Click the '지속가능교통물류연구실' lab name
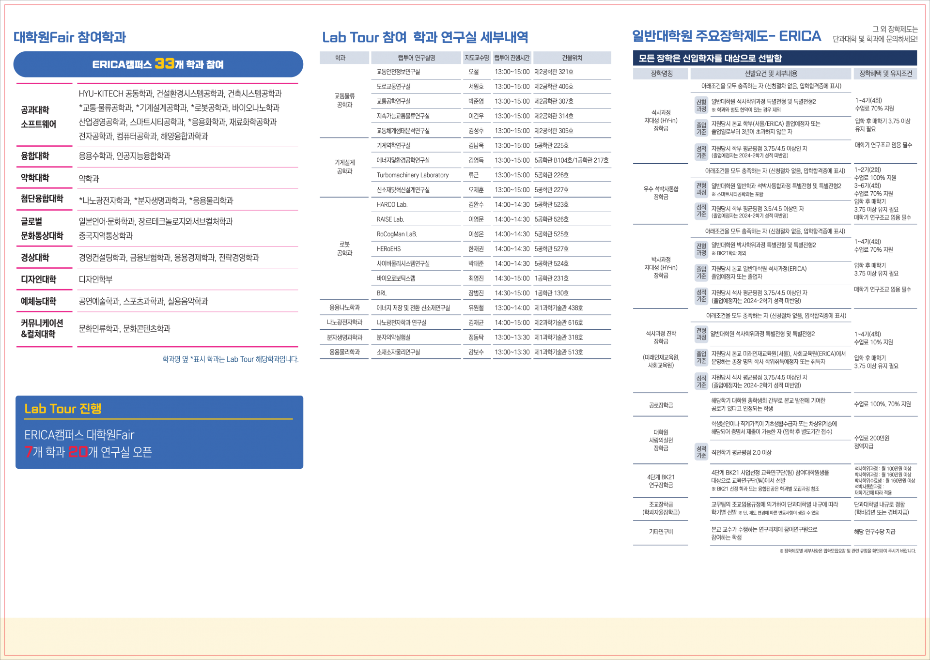This screenshot has height=660, width=930. pos(403,116)
